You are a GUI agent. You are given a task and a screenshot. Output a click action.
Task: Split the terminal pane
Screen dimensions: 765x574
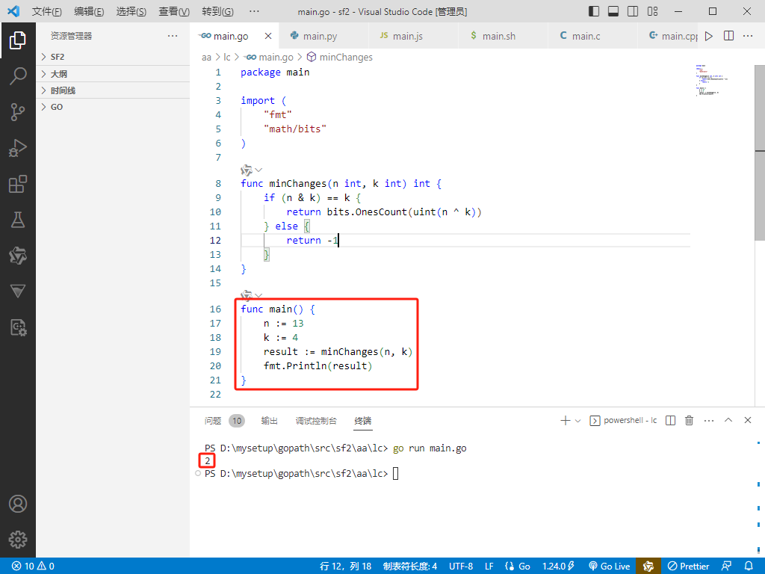pyautogui.click(x=670, y=420)
